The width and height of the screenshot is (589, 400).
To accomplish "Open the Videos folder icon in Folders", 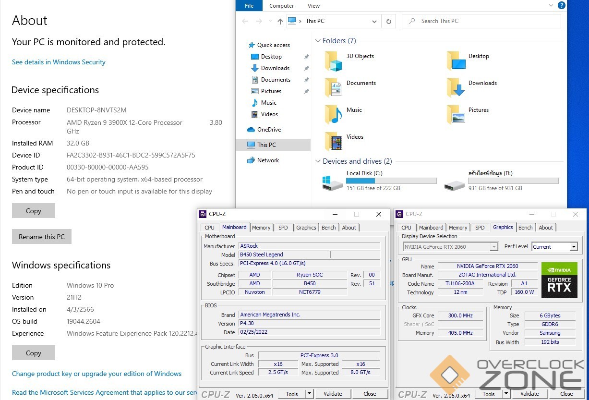I will [333, 142].
